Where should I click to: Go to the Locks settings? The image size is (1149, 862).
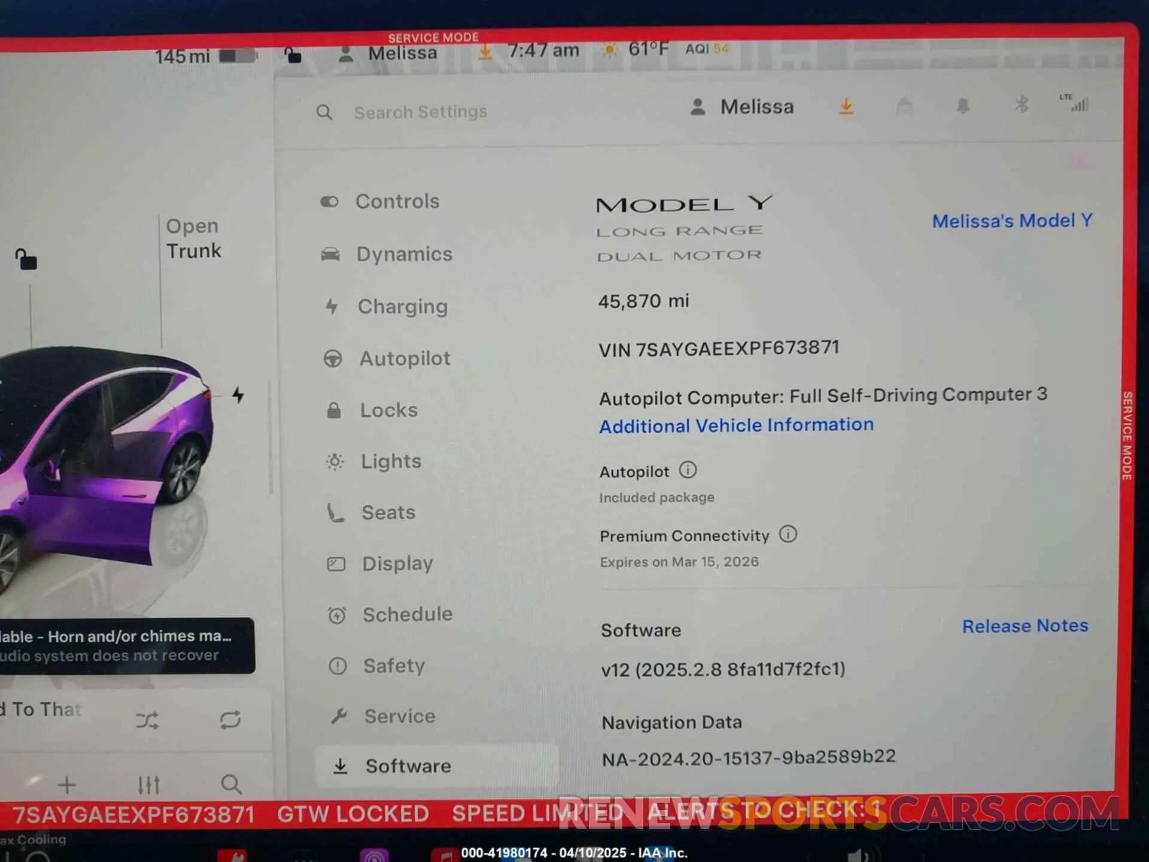(x=372, y=411)
